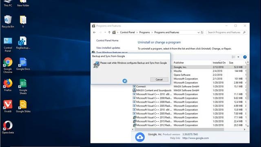This screenshot has width=261, height=147.
Task: Click the Programs breadcrumb
Action: click(144, 32)
